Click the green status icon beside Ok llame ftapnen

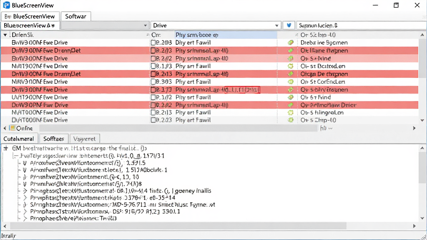[291, 50]
